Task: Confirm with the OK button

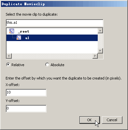Action: 90,120
